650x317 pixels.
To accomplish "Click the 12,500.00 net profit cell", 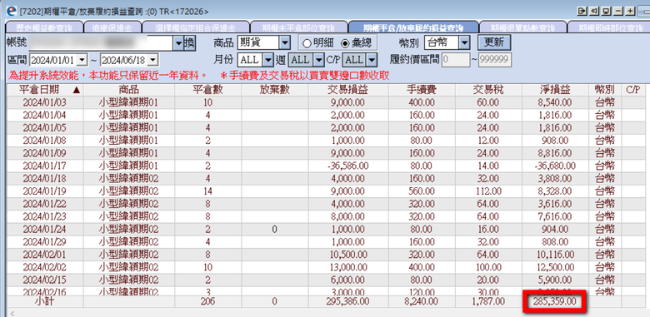I will (x=556, y=268).
